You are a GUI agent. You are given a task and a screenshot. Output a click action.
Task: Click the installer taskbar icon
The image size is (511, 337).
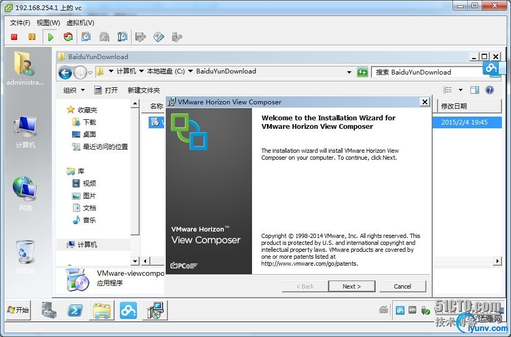pyautogui.click(x=155, y=310)
